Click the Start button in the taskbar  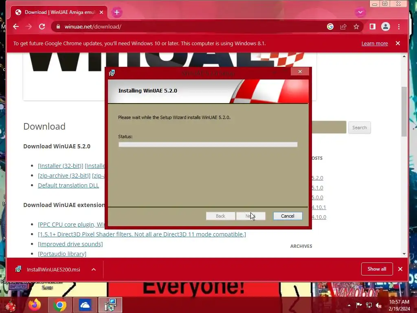coord(11,305)
